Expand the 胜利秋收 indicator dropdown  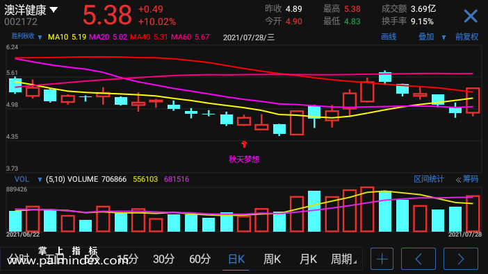coord(40,37)
